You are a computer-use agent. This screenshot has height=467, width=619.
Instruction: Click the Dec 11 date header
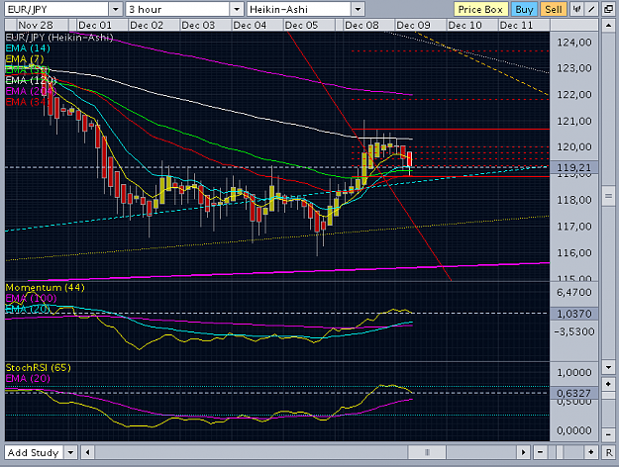[516, 26]
